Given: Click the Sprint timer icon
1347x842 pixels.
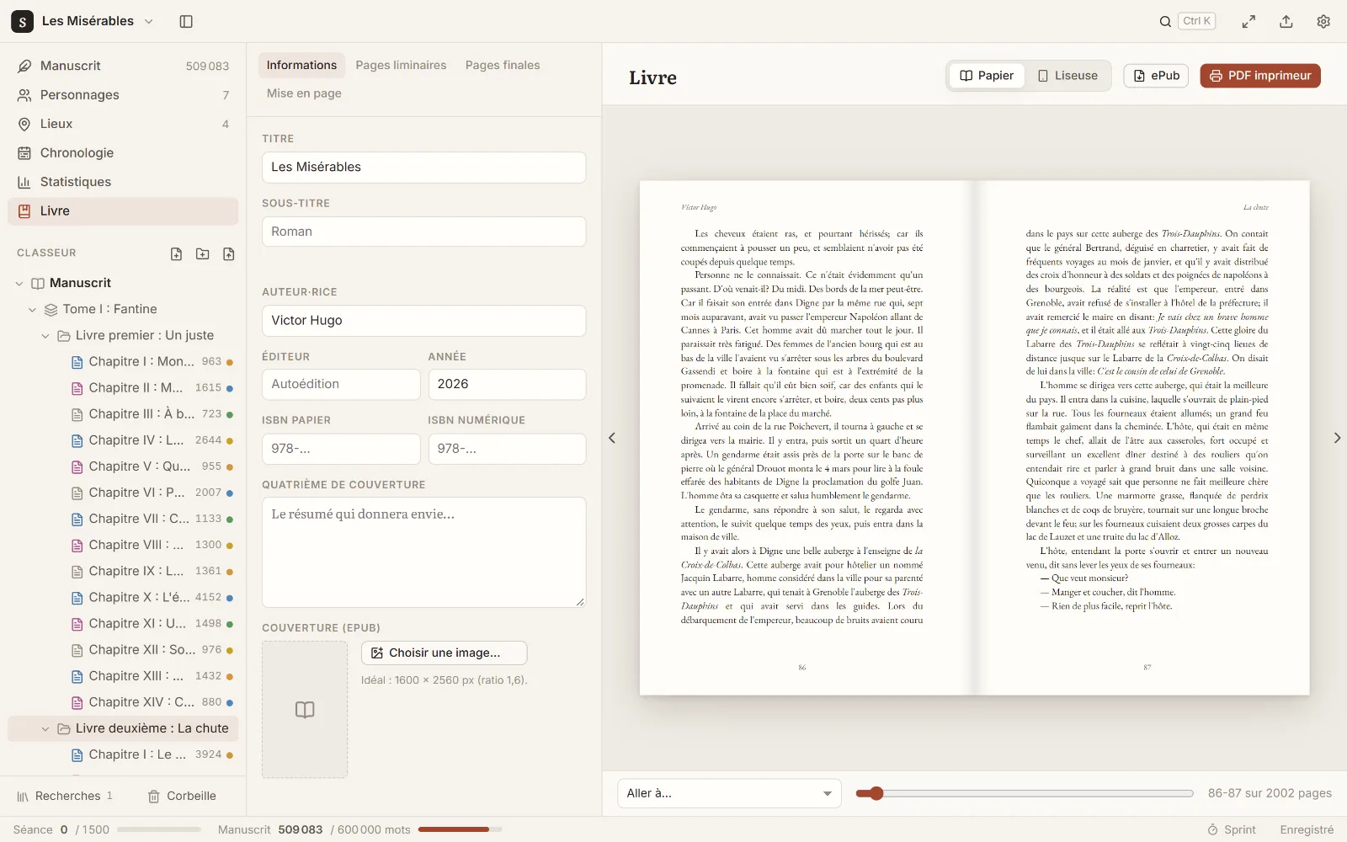Looking at the screenshot, I should click(1212, 829).
